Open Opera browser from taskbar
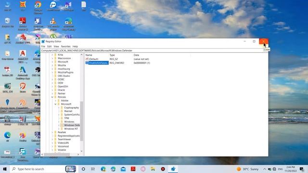The image size is (308, 173). click(x=143, y=169)
